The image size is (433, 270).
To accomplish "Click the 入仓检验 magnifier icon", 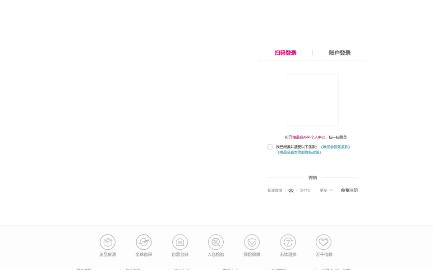I will click(216, 242).
